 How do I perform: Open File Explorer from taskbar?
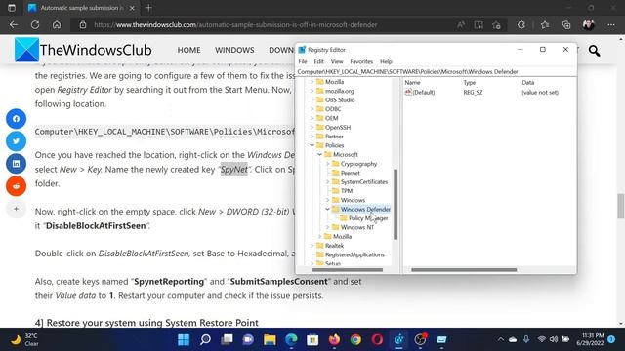pos(270,340)
